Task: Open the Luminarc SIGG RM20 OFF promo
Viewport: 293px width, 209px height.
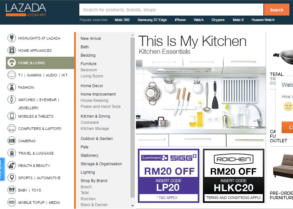Action: [x=168, y=176]
